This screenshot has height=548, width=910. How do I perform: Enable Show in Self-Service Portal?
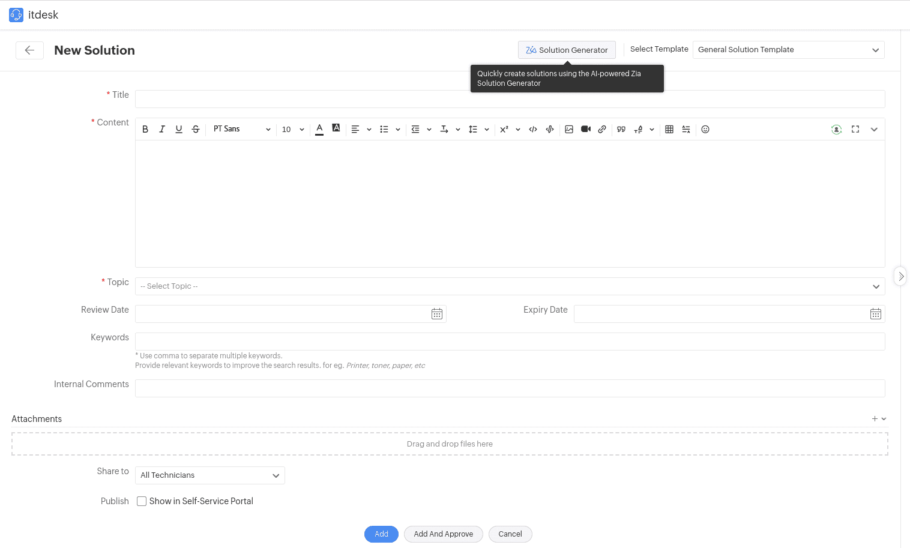141,501
